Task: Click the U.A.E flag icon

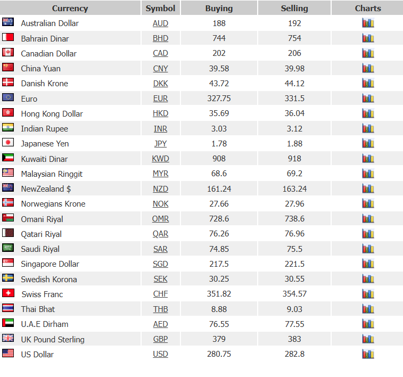Action: (8, 323)
